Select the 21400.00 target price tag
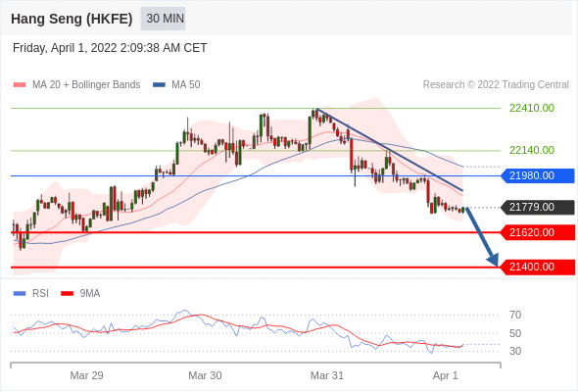 pos(538,267)
